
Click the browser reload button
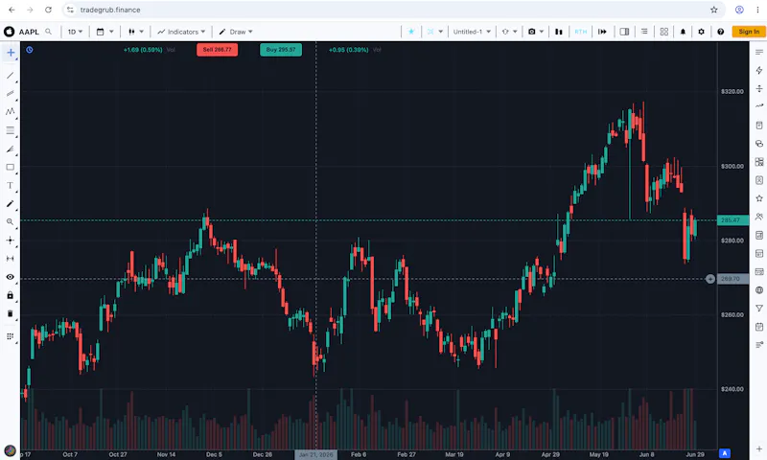[48, 10]
